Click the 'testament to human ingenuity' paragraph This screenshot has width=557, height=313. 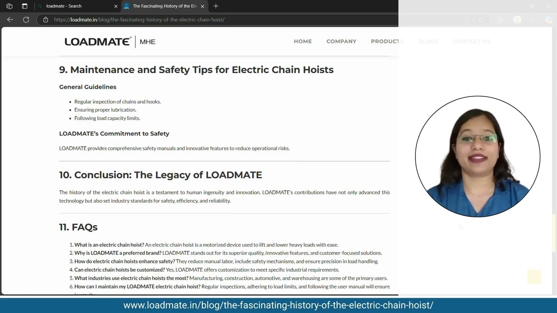point(225,196)
